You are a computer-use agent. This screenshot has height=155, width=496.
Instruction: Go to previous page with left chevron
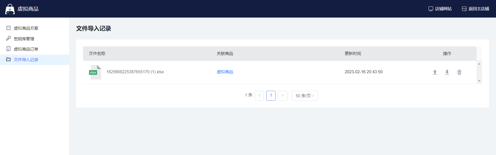tap(259, 95)
